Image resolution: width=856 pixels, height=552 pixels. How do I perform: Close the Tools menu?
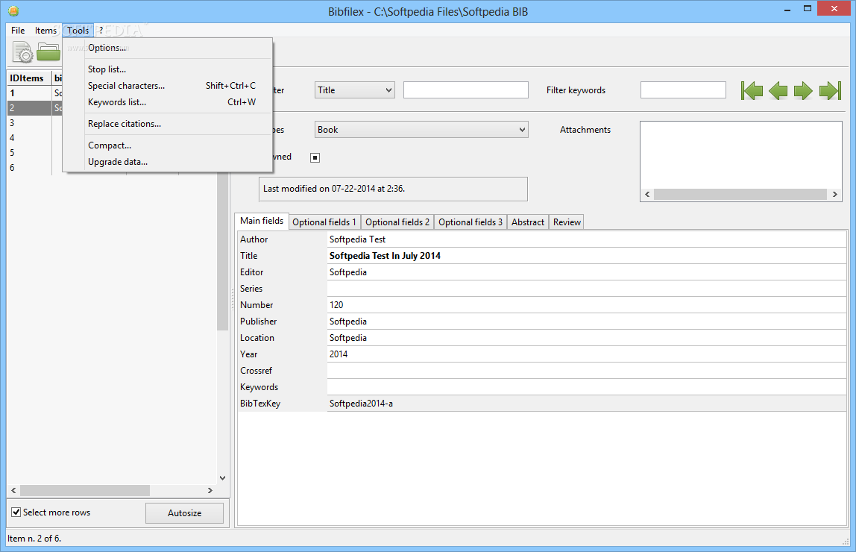click(x=78, y=31)
